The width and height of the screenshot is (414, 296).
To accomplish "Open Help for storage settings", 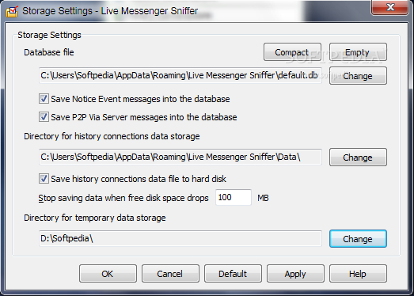I will tap(358, 274).
